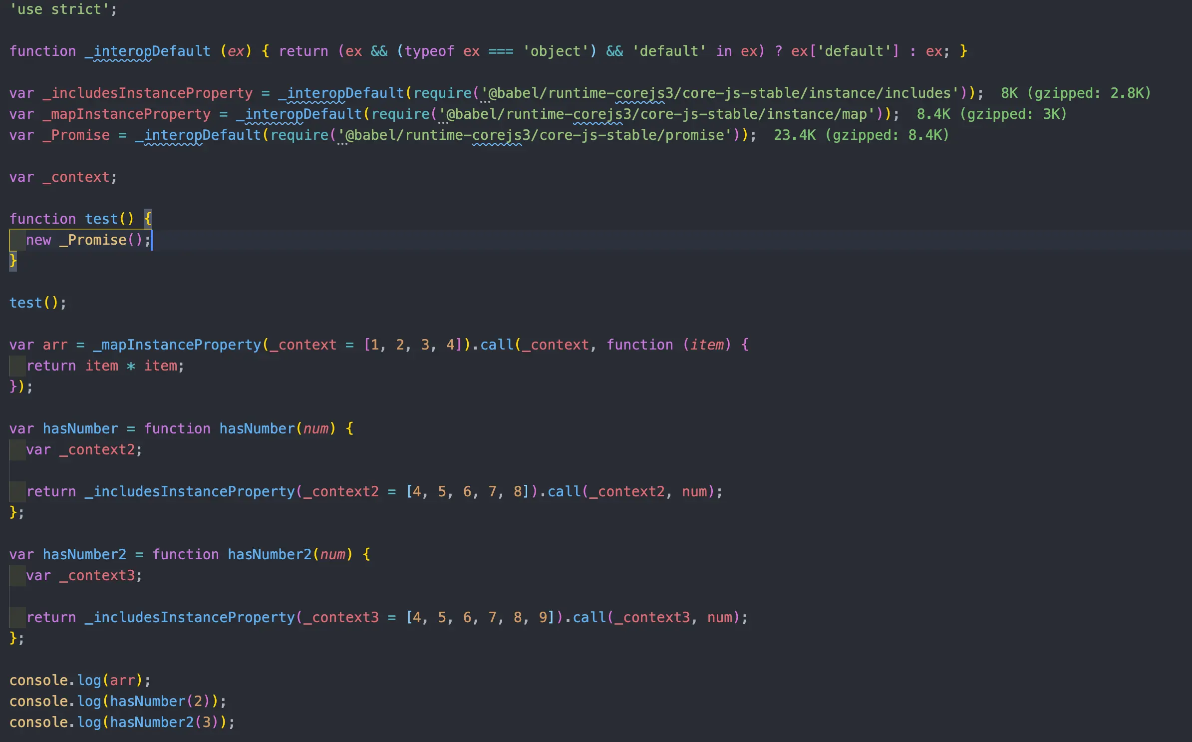Open the core-js-stable/promise require module path
1192x742 pixels.
[534, 135]
